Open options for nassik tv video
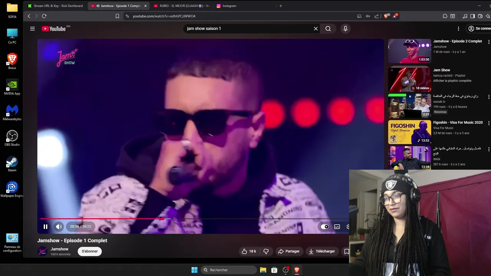Viewport: 491px width, 276px height. point(489,97)
